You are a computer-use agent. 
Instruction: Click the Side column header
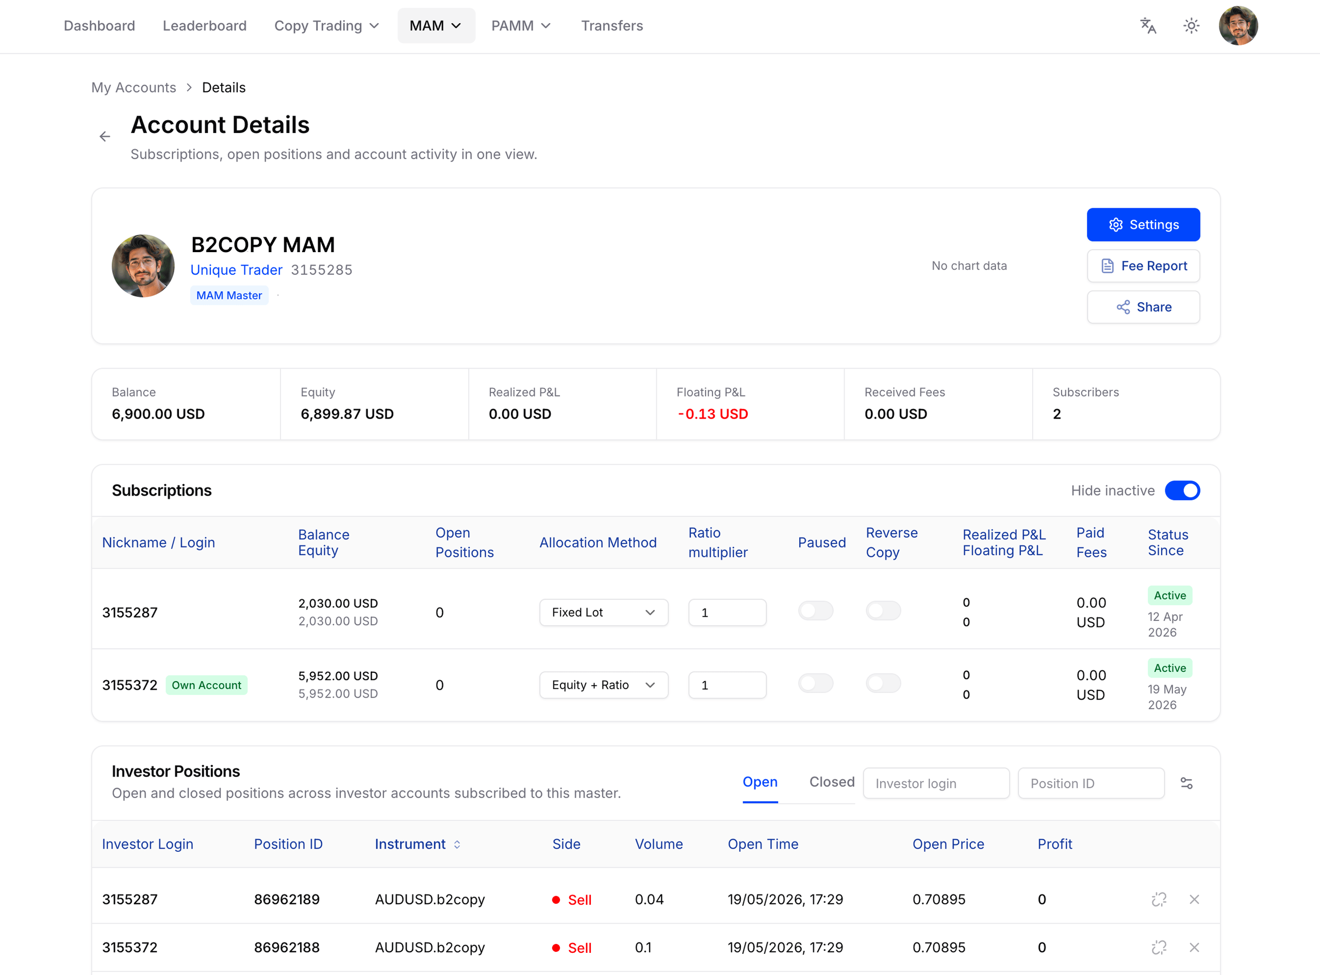click(x=566, y=845)
